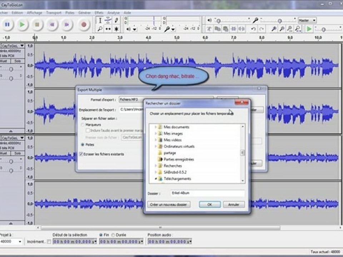This screenshot has width=343, height=257.
Task: Open the Affichage menu
Action: [34, 13]
